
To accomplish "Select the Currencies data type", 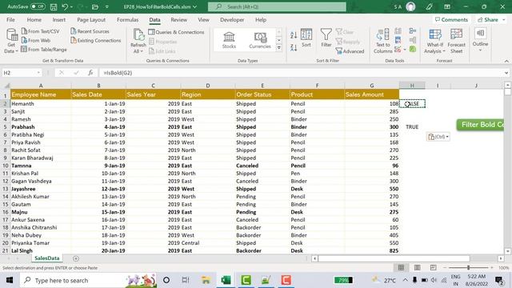I will (260, 40).
